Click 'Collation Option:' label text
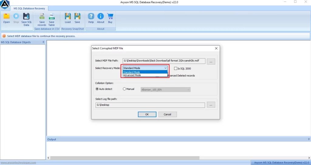The height and width of the screenshot is (165, 311). tap(104, 83)
